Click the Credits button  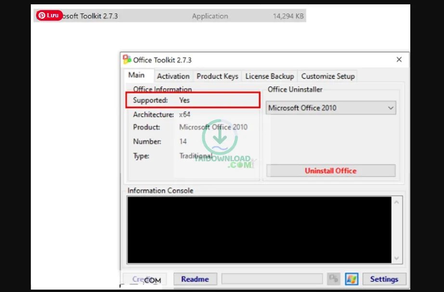click(143, 279)
